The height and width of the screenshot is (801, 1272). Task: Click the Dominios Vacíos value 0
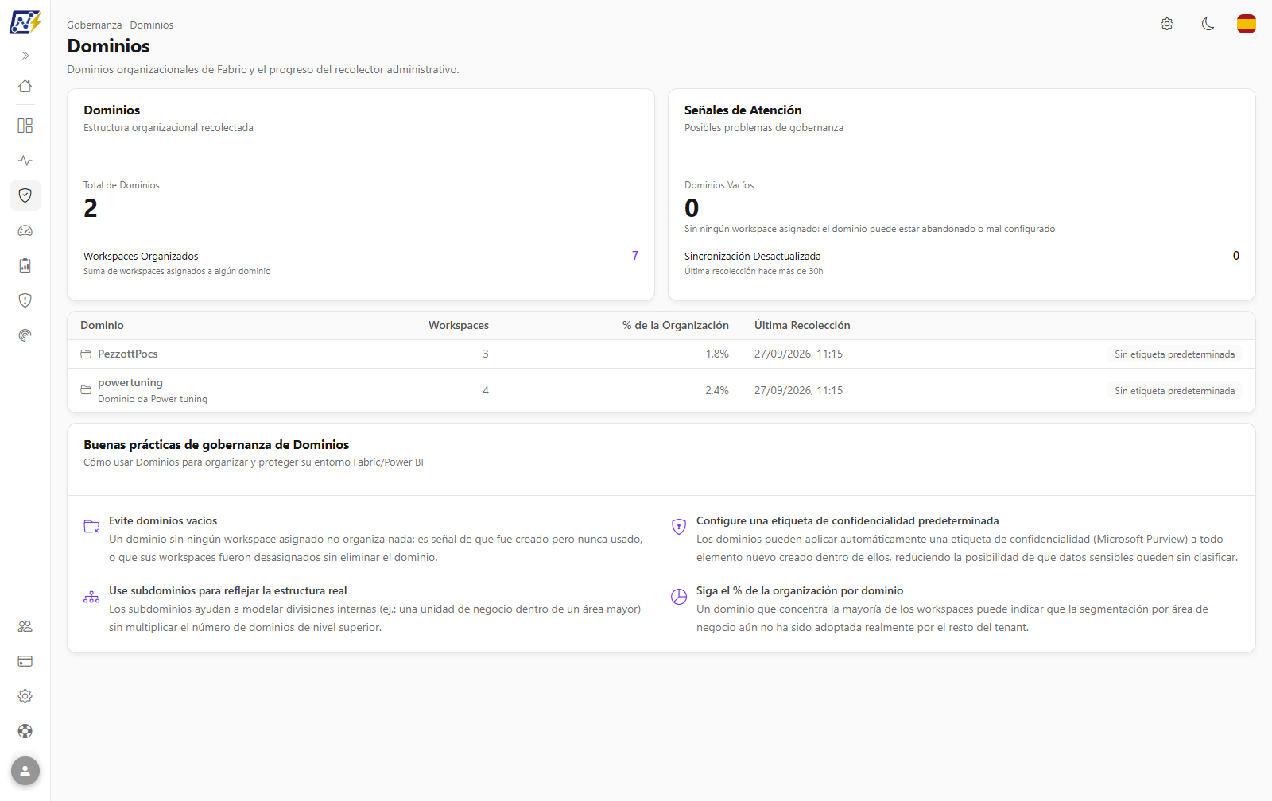pos(692,208)
